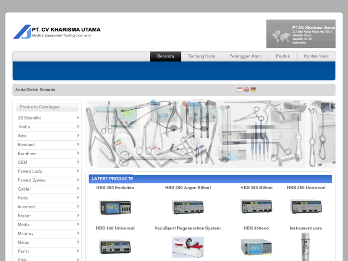The image size is (348, 261).
Task: Expand the Boscarol category arrow
Action: coord(78,144)
